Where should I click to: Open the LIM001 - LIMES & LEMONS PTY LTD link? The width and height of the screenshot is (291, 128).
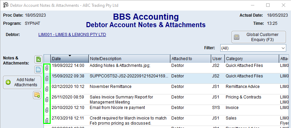pos(72,35)
